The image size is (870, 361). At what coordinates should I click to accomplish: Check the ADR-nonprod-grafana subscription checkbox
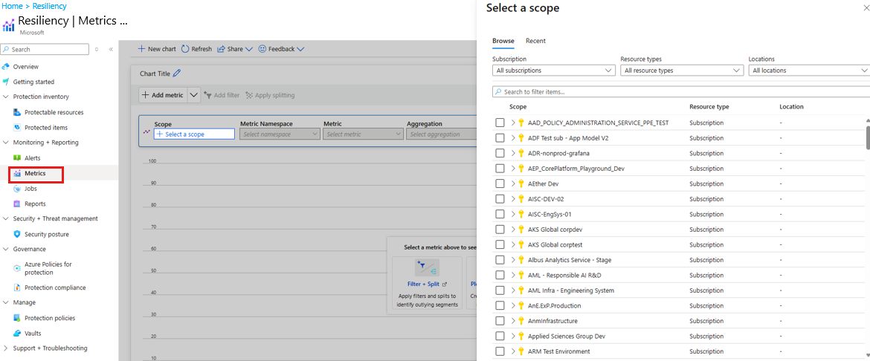pyautogui.click(x=500, y=153)
